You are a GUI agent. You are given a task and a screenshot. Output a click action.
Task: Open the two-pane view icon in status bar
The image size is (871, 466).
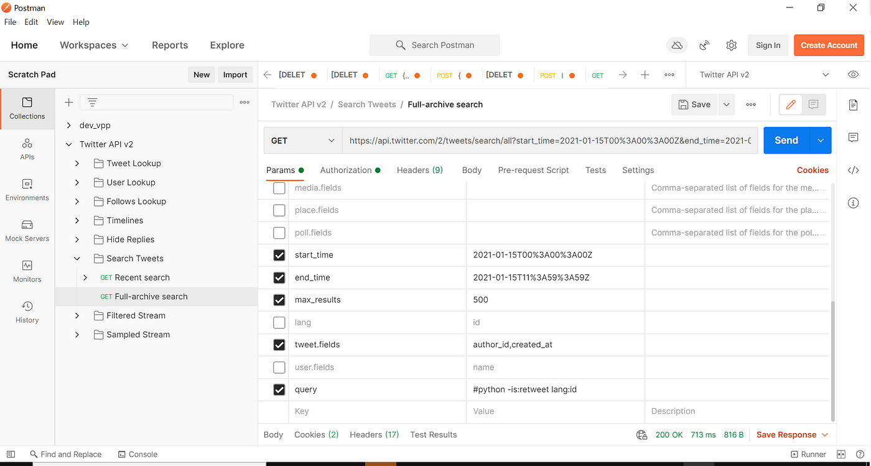pos(841,454)
